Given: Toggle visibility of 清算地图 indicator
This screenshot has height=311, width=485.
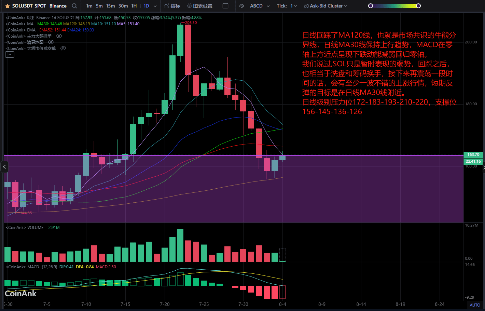Looking at the screenshot, I should click(51, 42).
